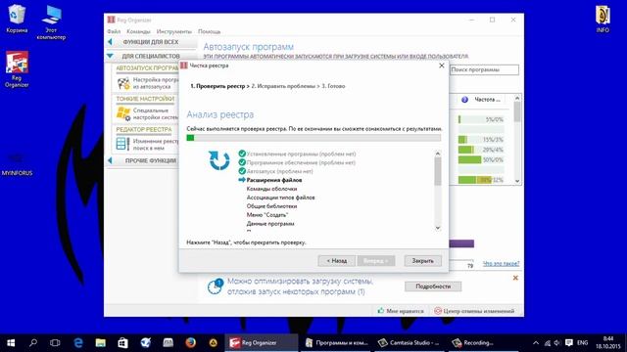Select the Меню "Создать" item
Screen dimensions: 627x352
coord(267,215)
